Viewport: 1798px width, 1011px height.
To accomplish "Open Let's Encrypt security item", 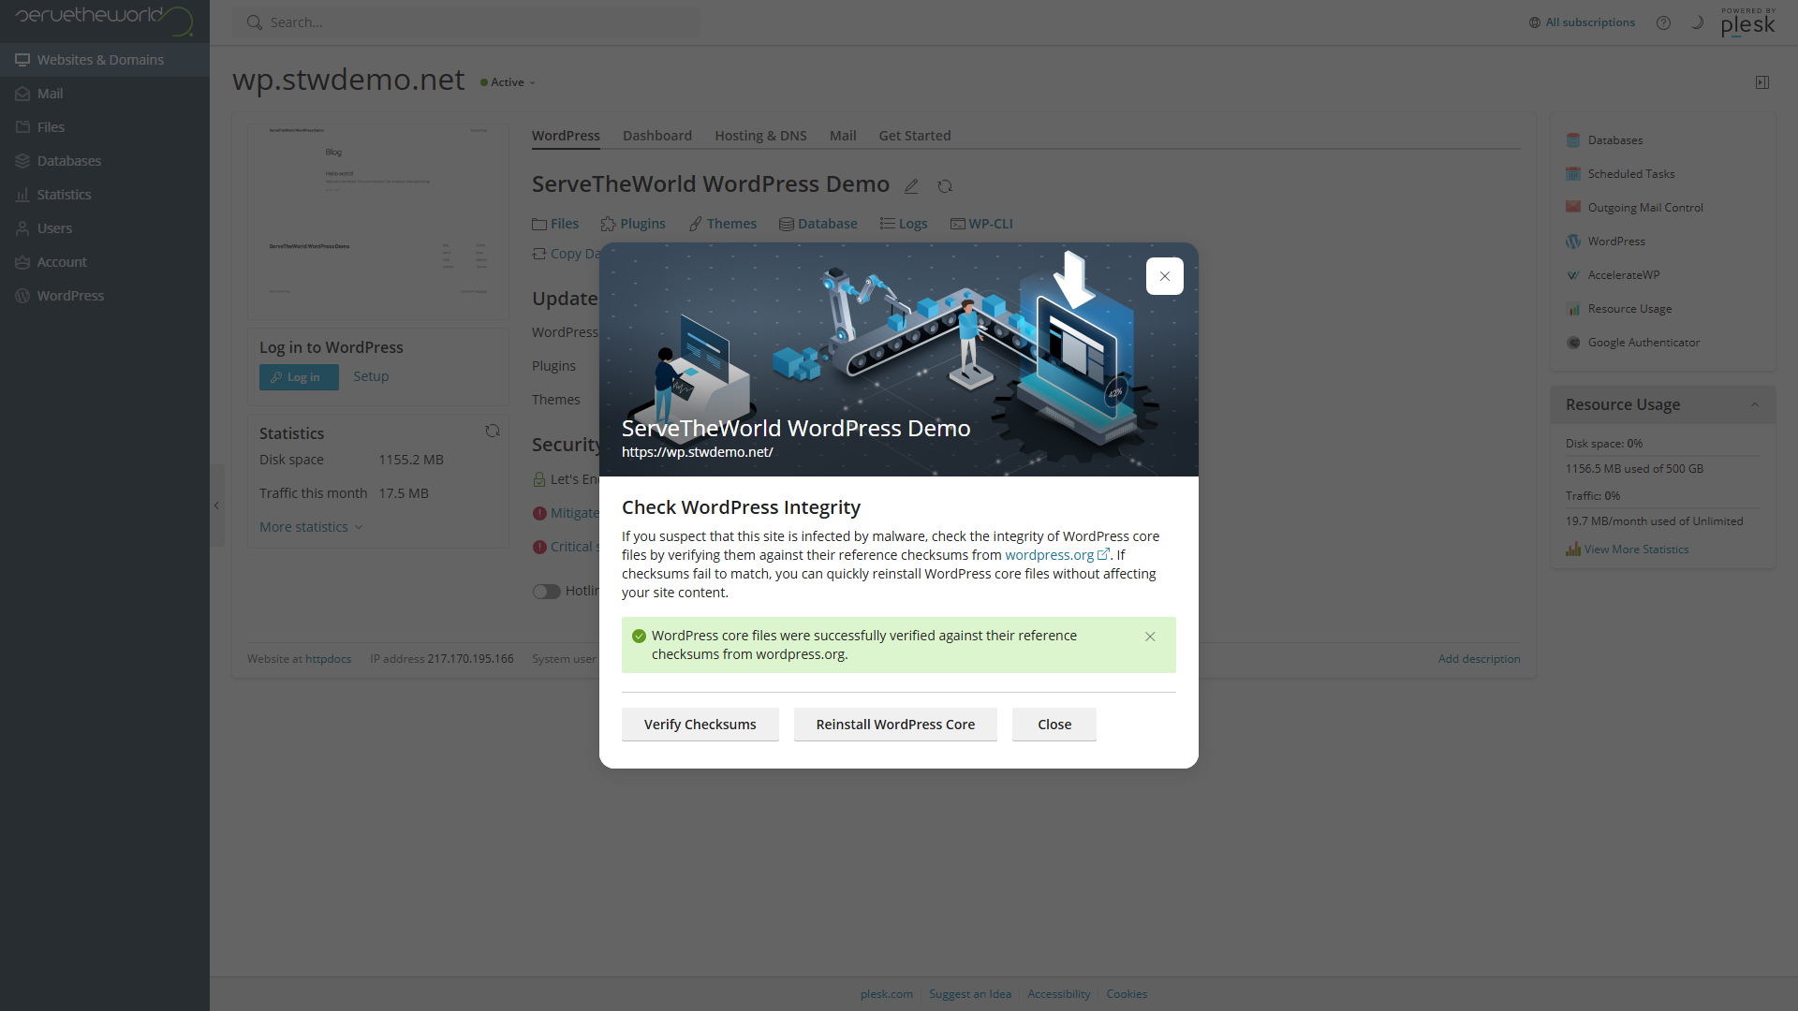I will 566,479.
